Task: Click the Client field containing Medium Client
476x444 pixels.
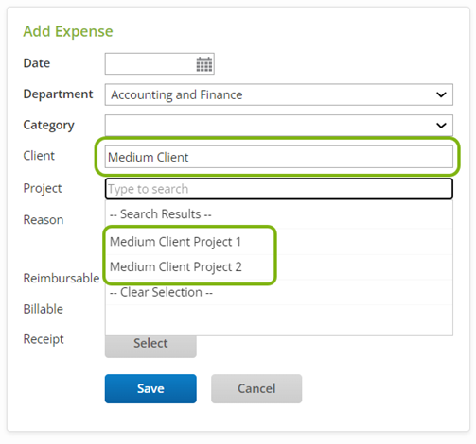Action: click(x=279, y=157)
